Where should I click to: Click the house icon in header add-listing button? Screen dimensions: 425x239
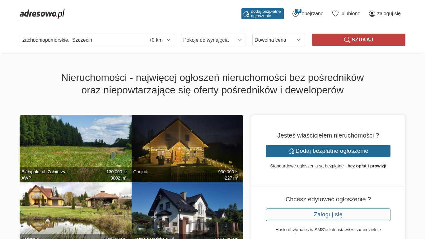pos(246,14)
